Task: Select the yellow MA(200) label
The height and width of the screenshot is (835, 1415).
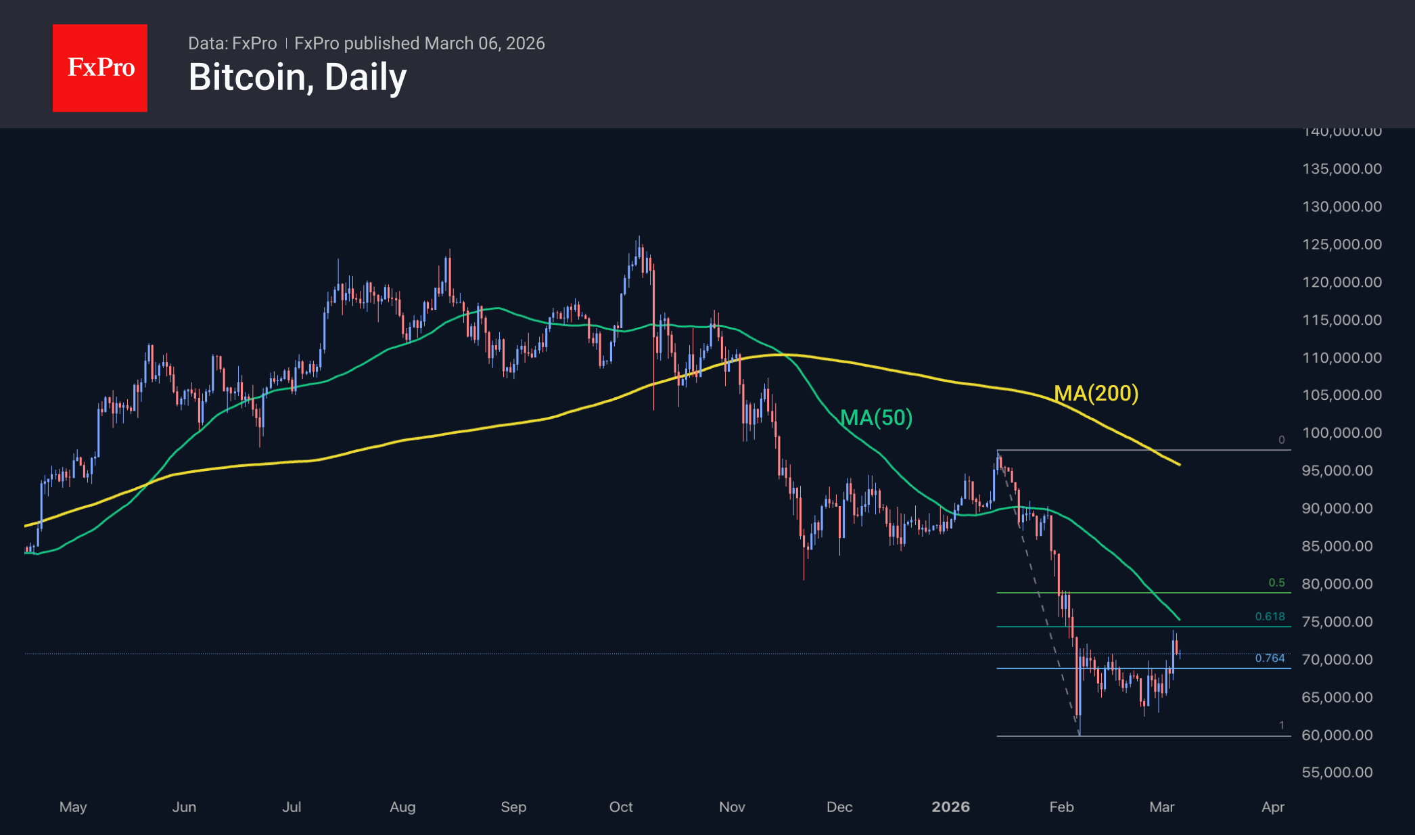Action: (x=1096, y=393)
